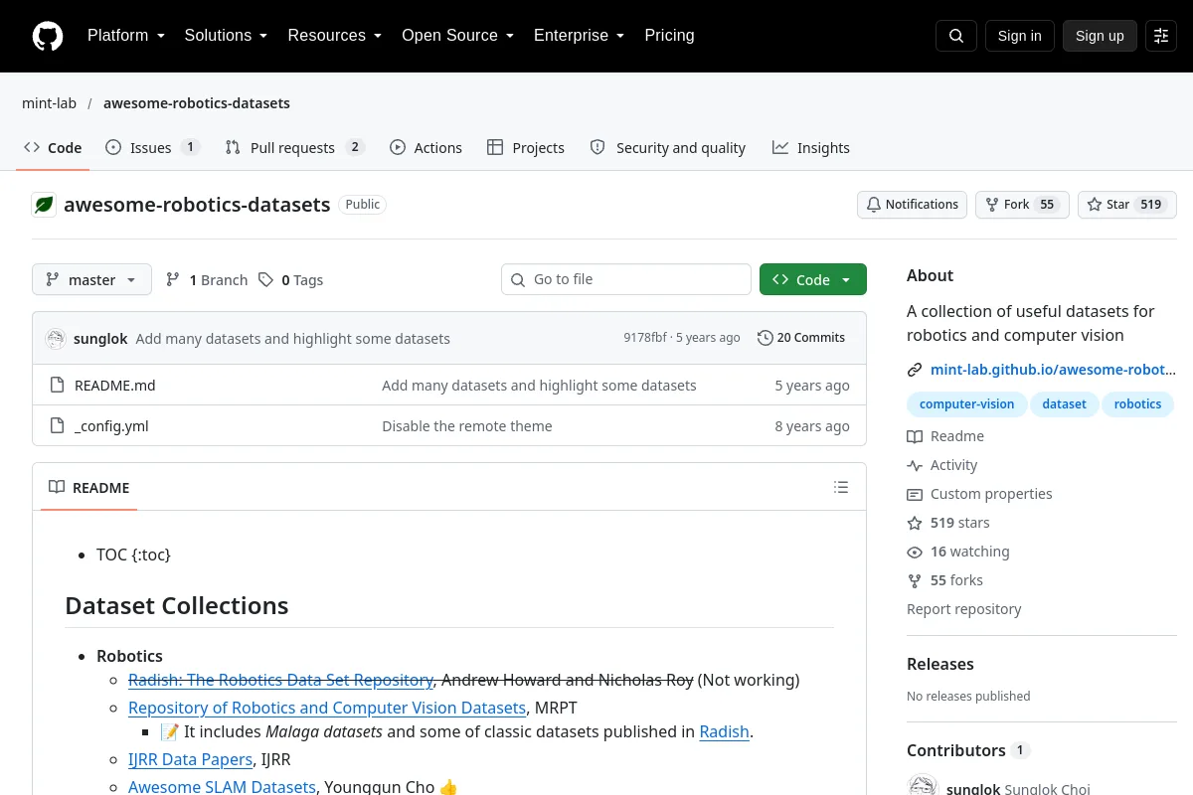Click the book icon in README header
1193x795 pixels.
click(x=57, y=487)
